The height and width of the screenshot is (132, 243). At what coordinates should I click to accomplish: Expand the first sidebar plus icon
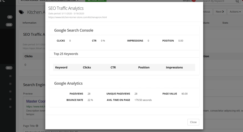[x=10, y=76]
